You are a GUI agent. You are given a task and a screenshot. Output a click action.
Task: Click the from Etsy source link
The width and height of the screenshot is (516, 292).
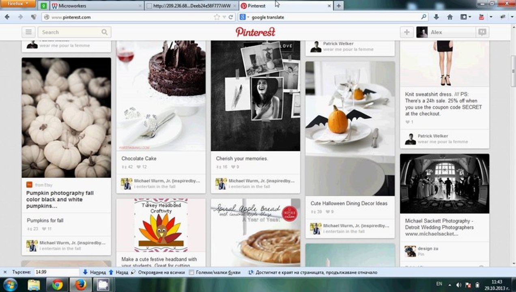[x=44, y=185]
